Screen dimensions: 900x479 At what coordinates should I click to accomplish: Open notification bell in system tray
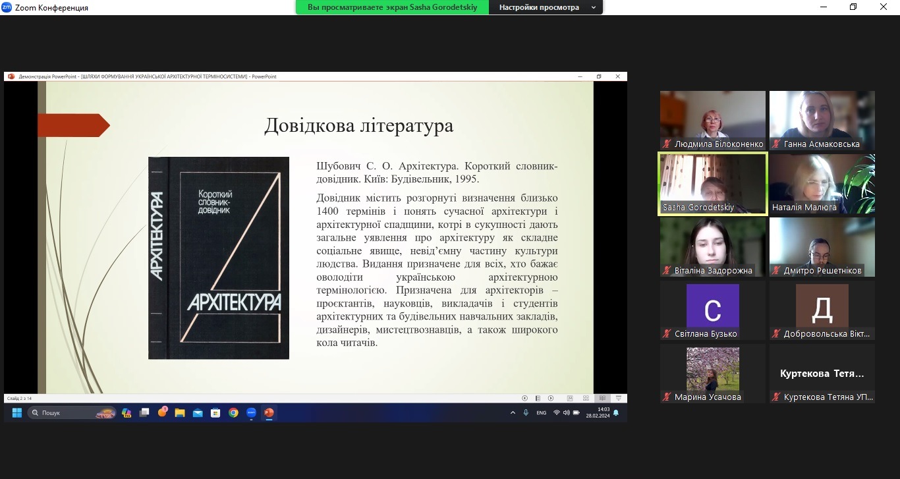coord(616,413)
